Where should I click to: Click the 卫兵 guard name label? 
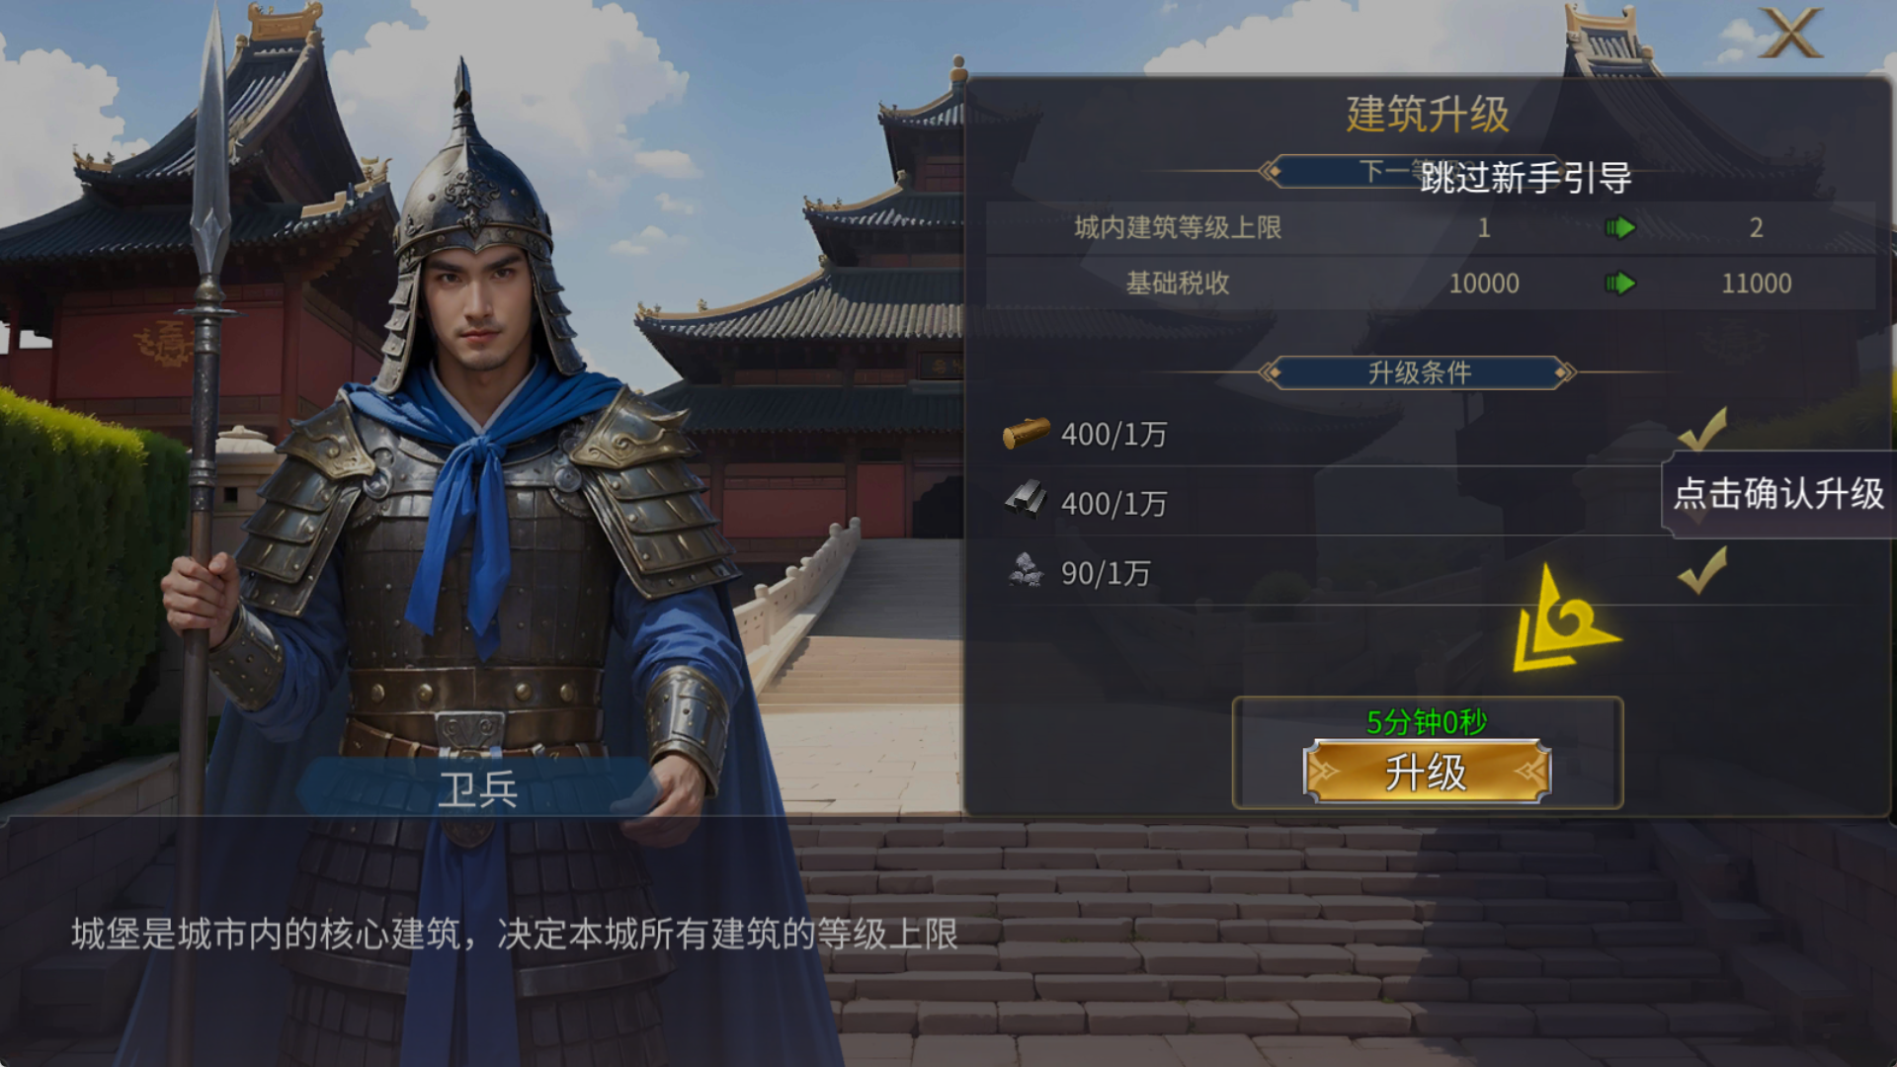[x=478, y=789]
